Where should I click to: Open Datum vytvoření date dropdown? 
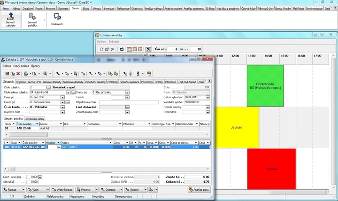[x=208, y=98]
